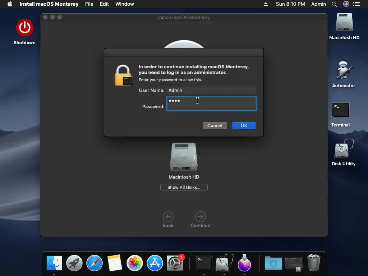Open Spotlight search magnifier
The width and height of the screenshot is (368, 276).
tap(334, 4)
